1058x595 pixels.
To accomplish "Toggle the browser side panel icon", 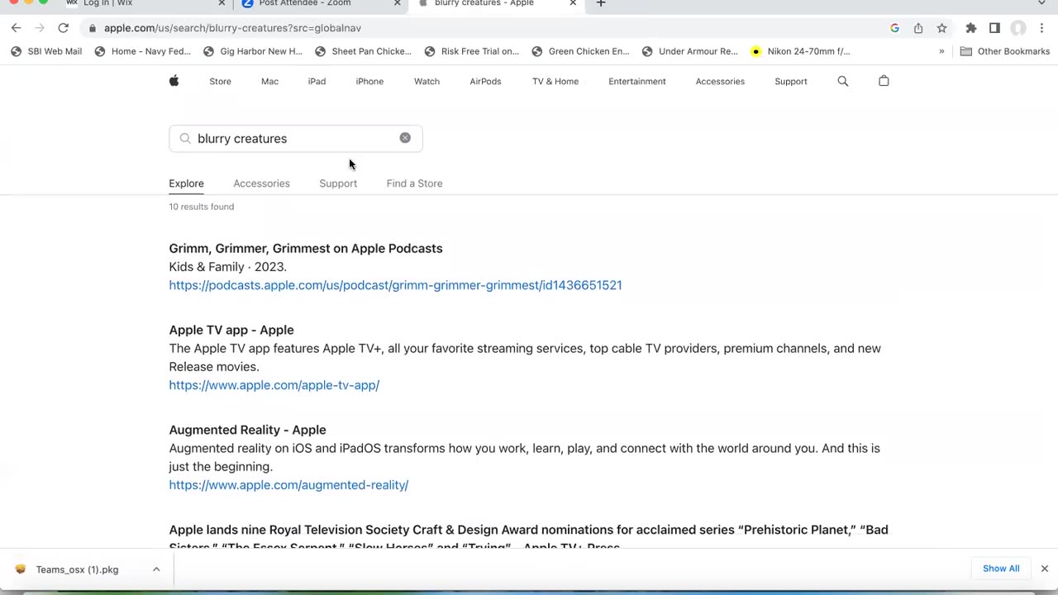I will (x=994, y=28).
